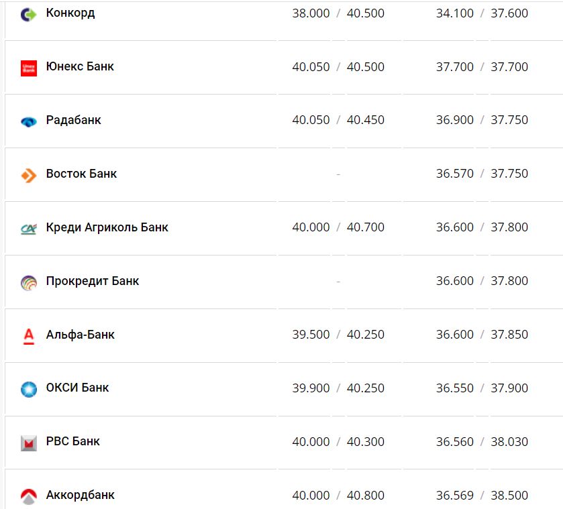Viewport: 563px width, 509px height.
Task: Click the Конкорд bank logo icon
Action: click(28, 14)
